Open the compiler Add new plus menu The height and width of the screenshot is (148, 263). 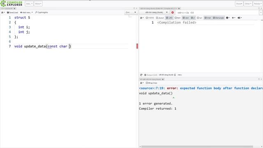(x=233, y=18)
